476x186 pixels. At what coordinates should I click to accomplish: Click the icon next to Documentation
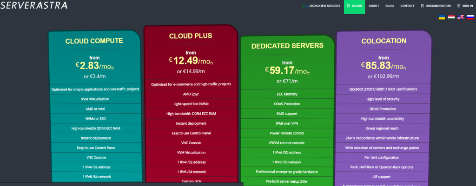point(422,6)
